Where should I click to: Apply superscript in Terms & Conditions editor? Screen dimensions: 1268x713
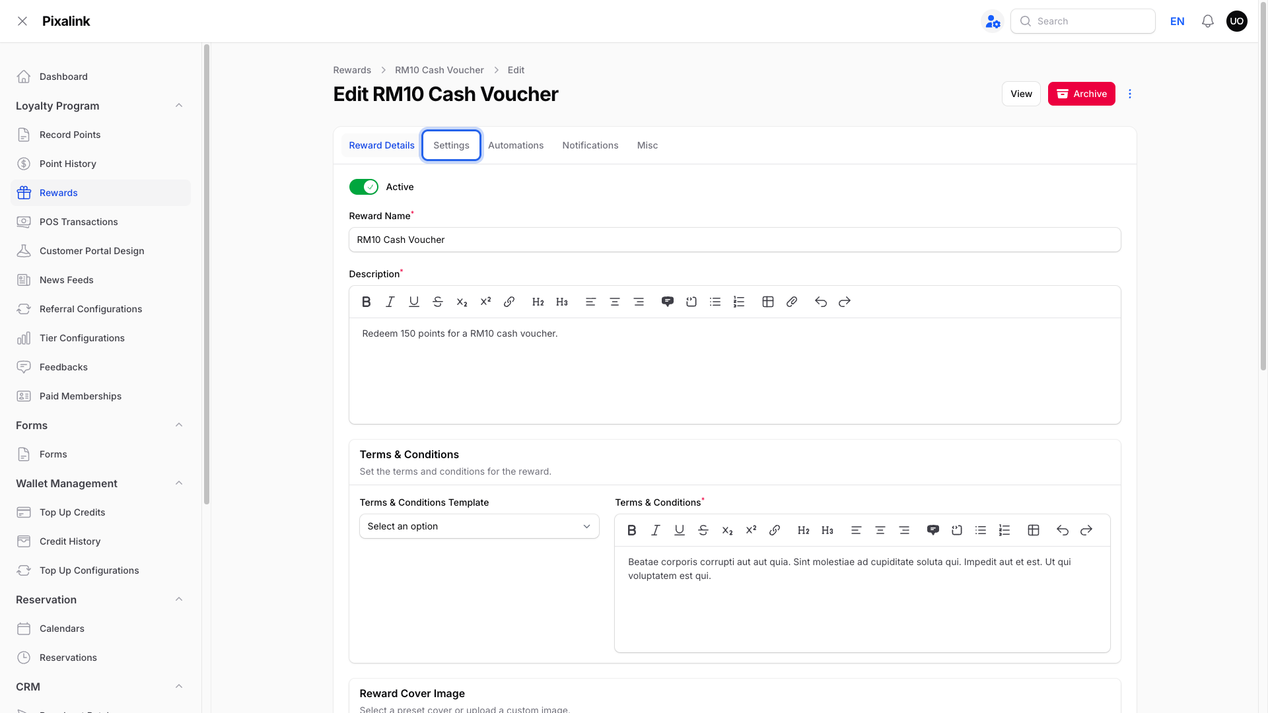pos(751,530)
